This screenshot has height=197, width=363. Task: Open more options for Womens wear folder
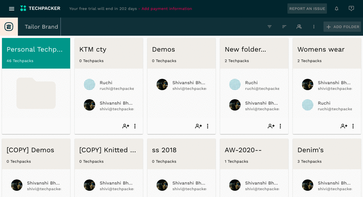[353, 126]
